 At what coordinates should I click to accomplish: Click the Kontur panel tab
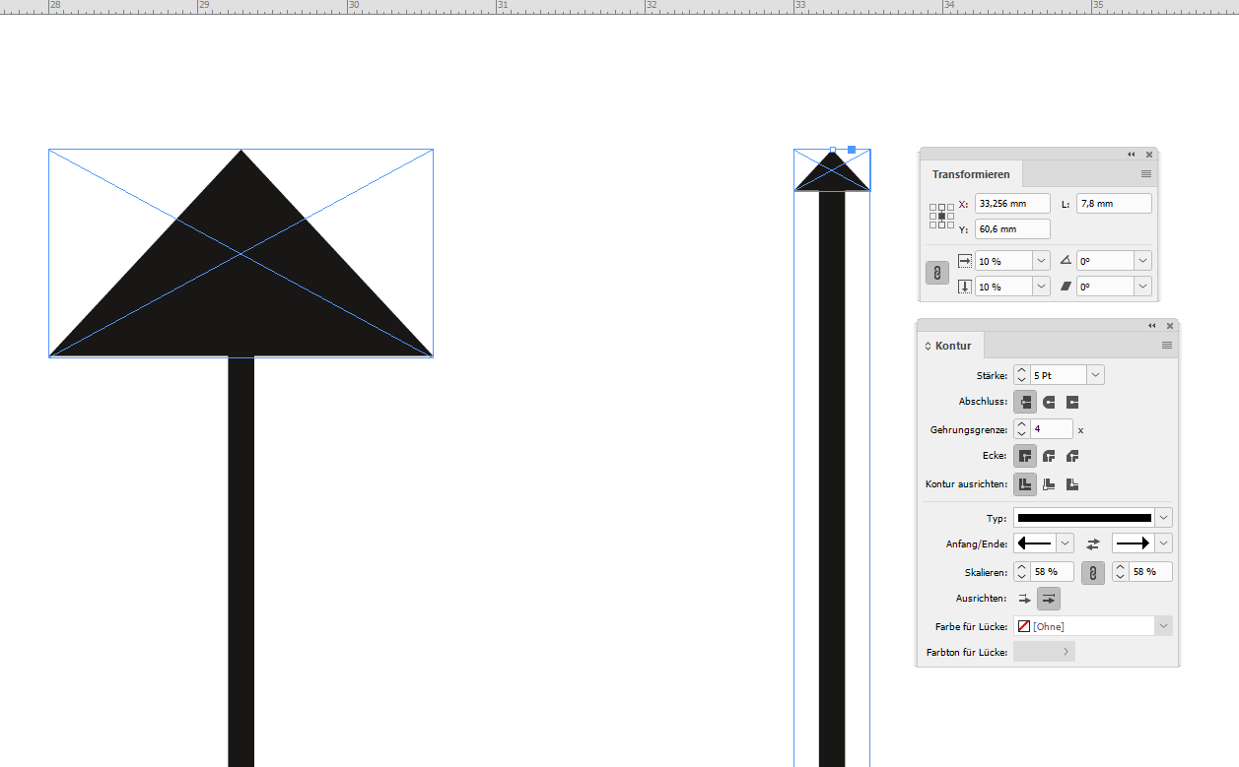951,346
